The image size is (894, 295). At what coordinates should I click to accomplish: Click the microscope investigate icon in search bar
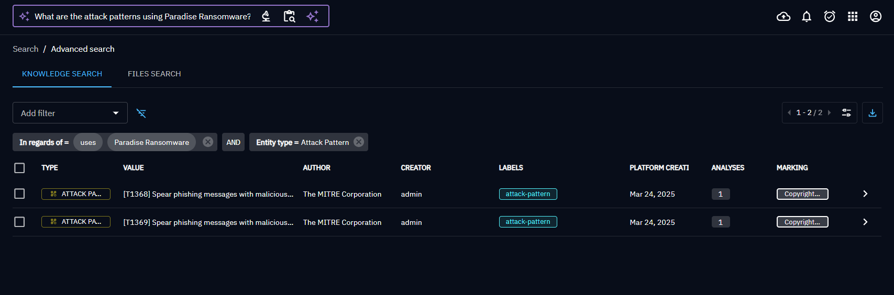[x=266, y=16]
